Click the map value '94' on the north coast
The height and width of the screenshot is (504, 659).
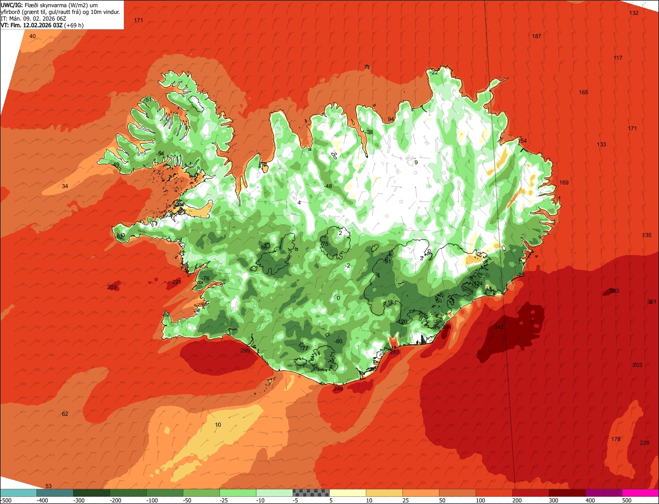[391, 119]
